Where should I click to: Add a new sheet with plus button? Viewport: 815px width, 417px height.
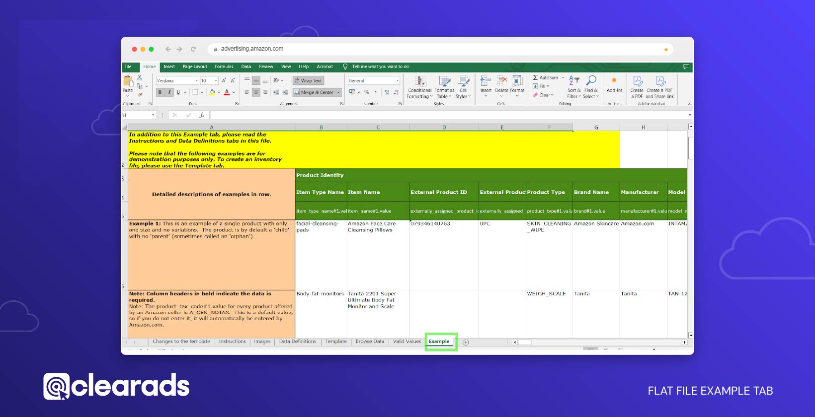tap(466, 342)
